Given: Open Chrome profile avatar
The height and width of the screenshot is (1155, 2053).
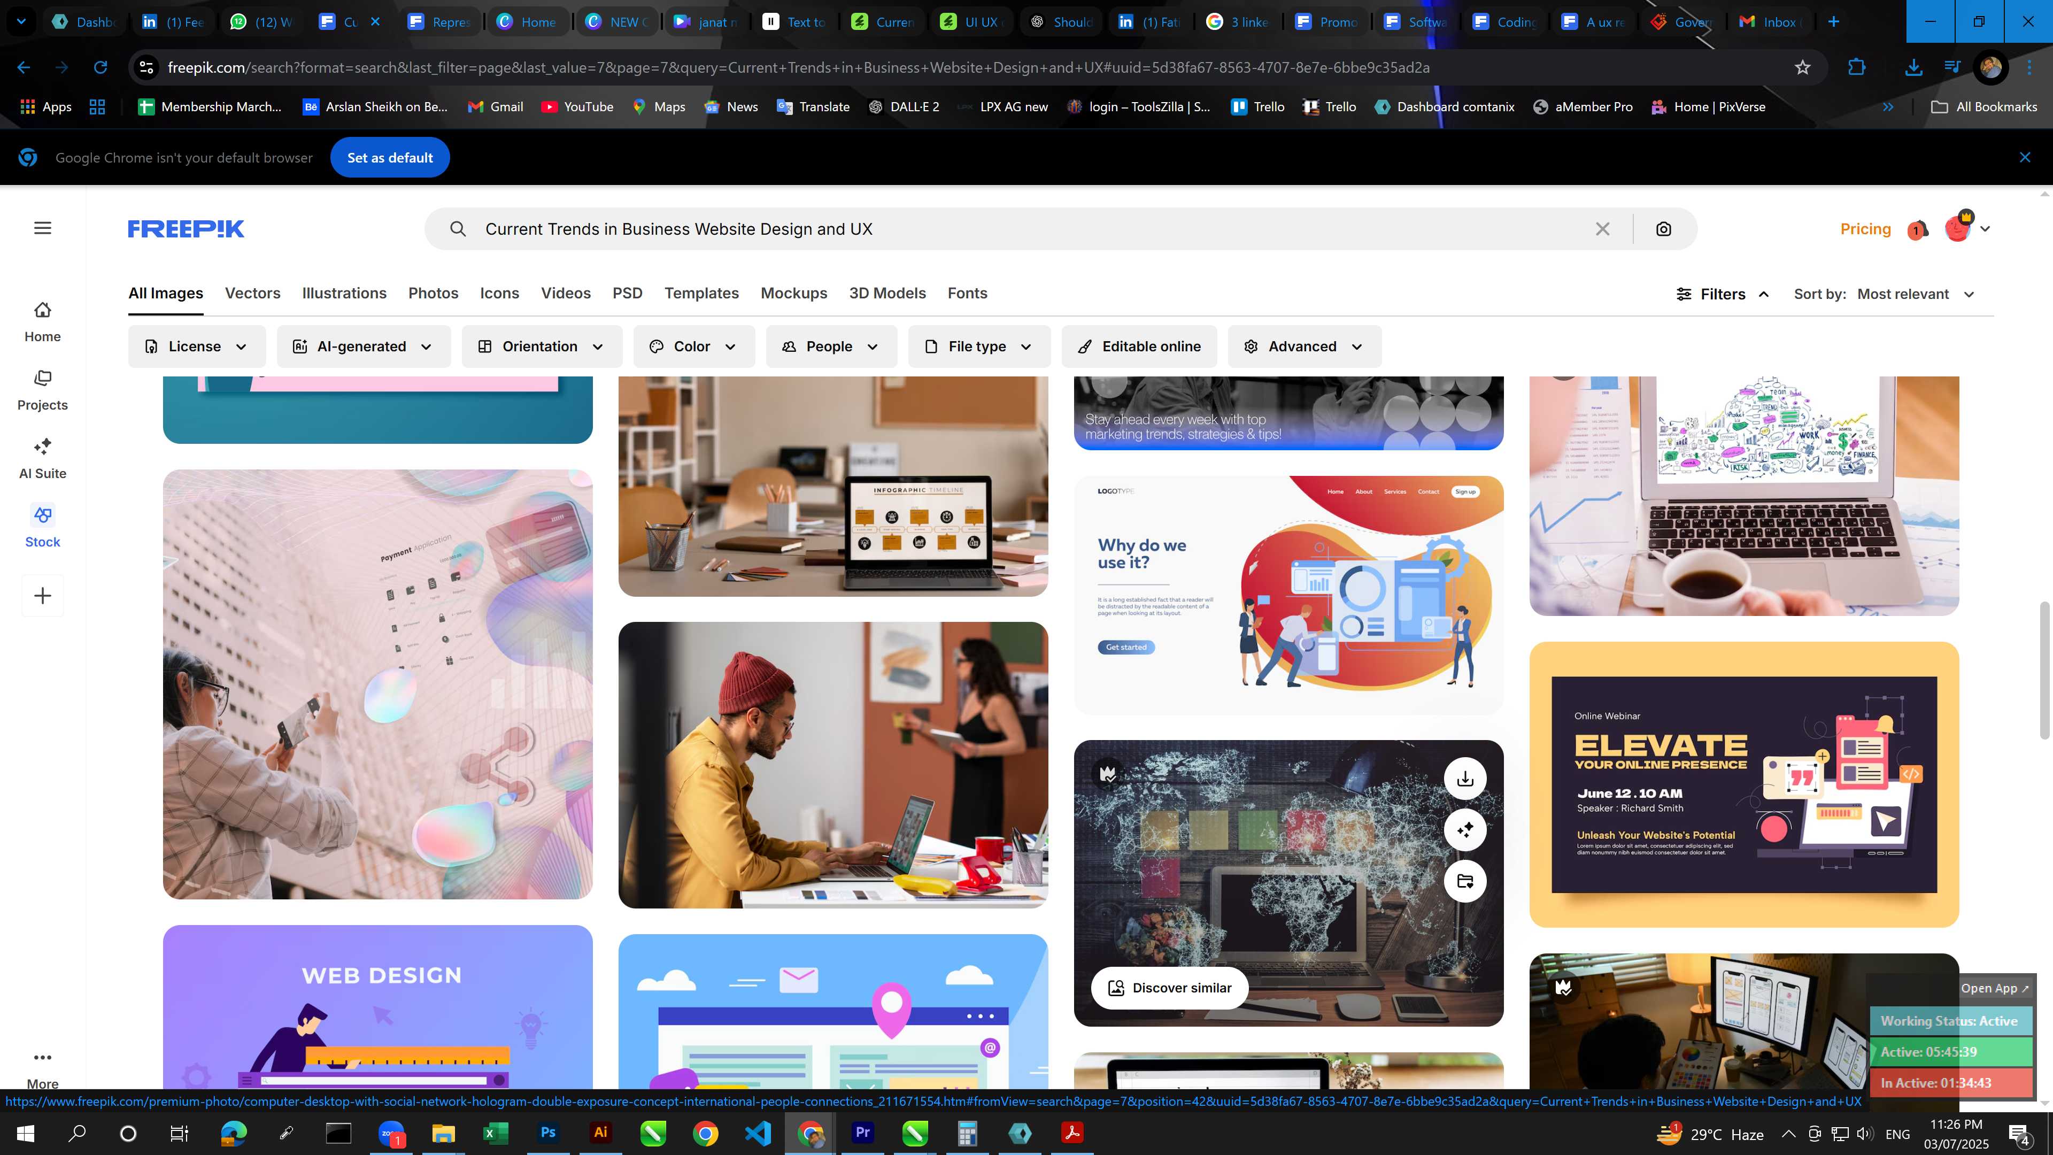Looking at the screenshot, I should pyautogui.click(x=1990, y=68).
